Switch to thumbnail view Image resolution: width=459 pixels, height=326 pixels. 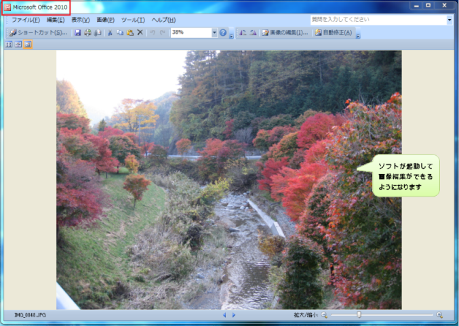click(x=9, y=45)
